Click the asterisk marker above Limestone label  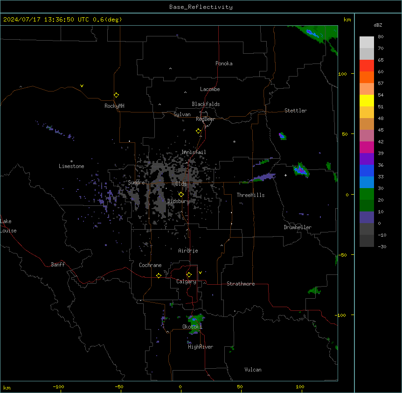coord(71,161)
